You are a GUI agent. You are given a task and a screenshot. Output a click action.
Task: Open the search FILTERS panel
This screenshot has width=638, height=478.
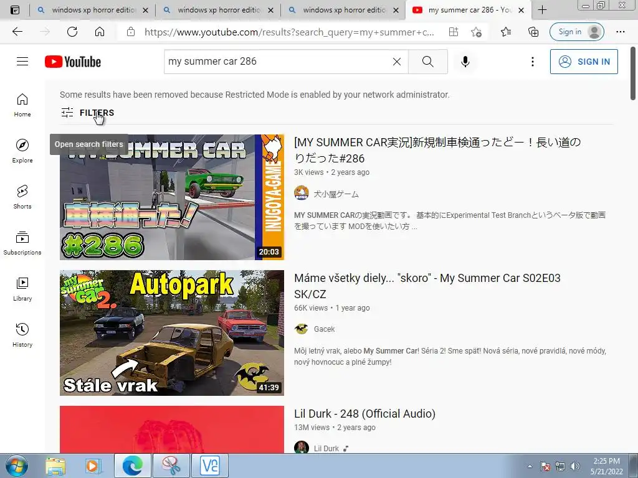(87, 113)
